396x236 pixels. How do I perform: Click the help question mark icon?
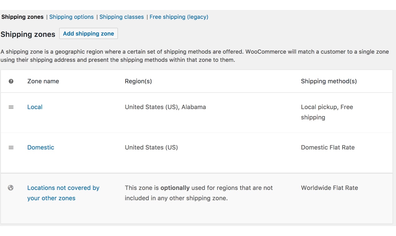(x=11, y=81)
